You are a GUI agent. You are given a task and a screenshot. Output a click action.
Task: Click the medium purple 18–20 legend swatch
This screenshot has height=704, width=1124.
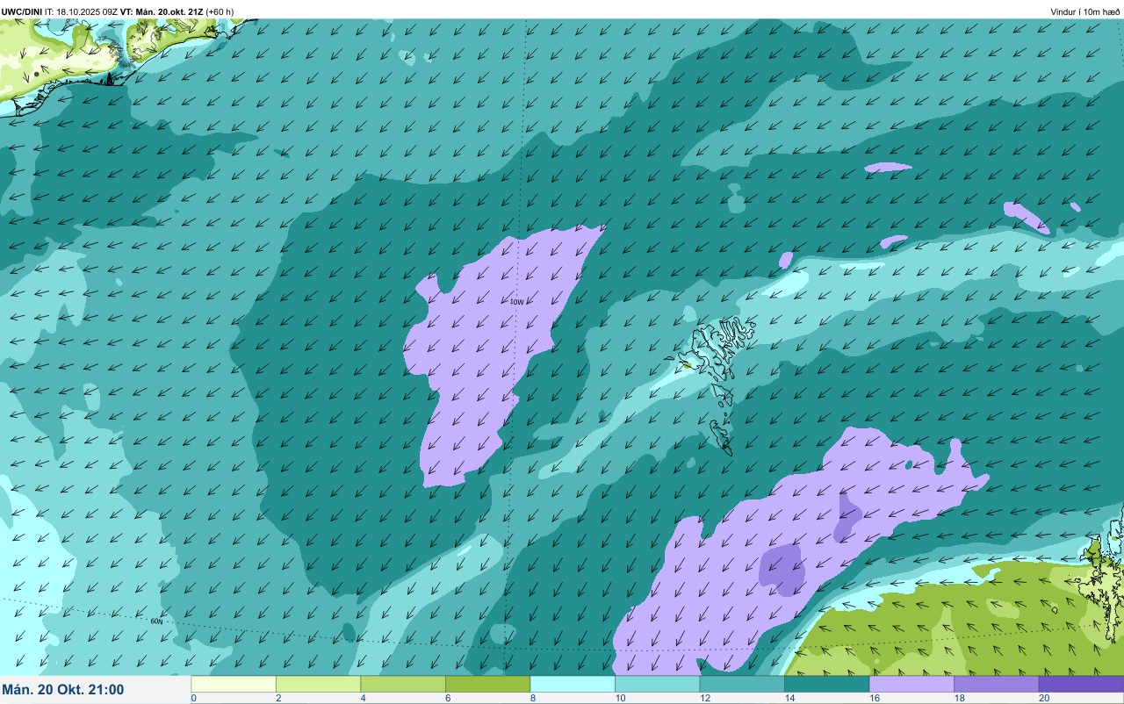[996, 684]
